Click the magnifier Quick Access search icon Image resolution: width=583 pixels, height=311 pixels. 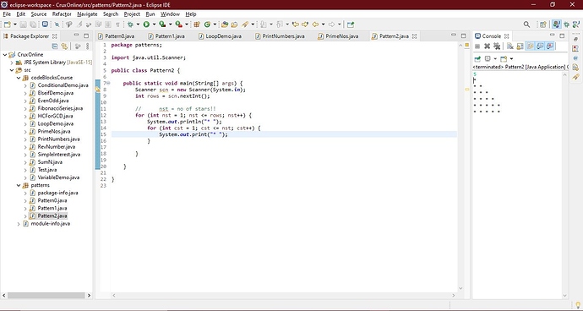(x=526, y=25)
